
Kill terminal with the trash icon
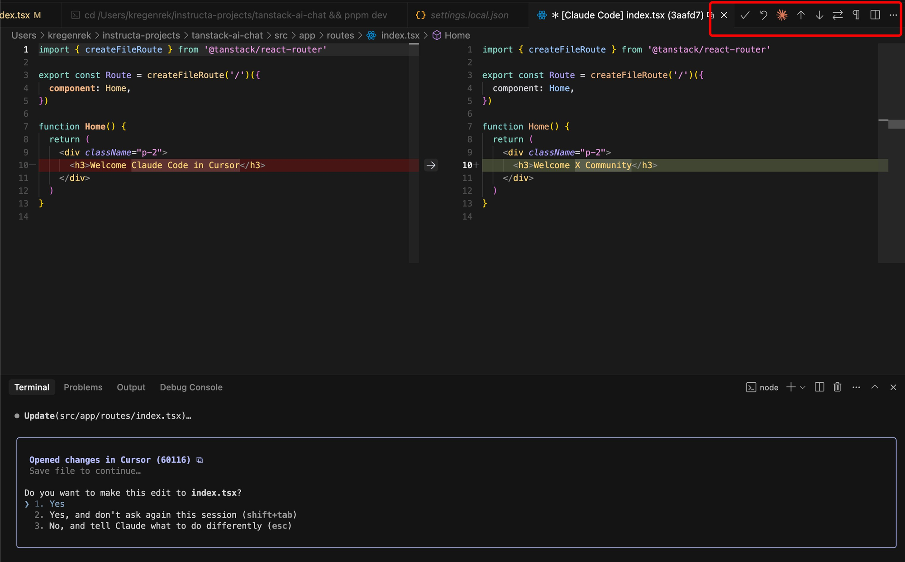coord(838,387)
